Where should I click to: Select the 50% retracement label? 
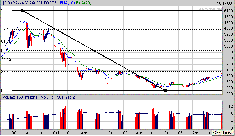pyautogui.click(x=5, y=51)
